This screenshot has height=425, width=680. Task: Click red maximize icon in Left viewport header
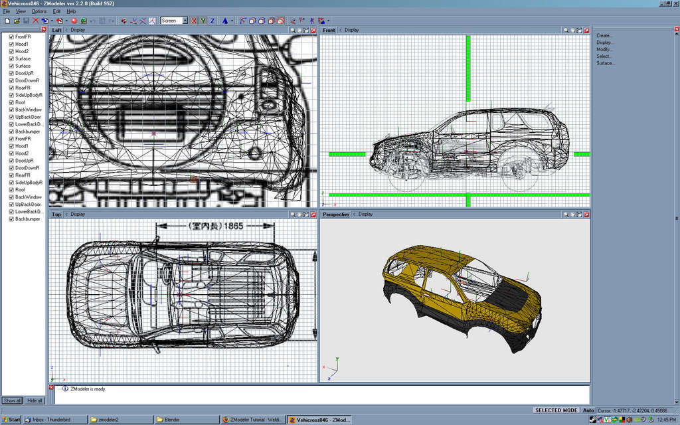click(x=313, y=31)
